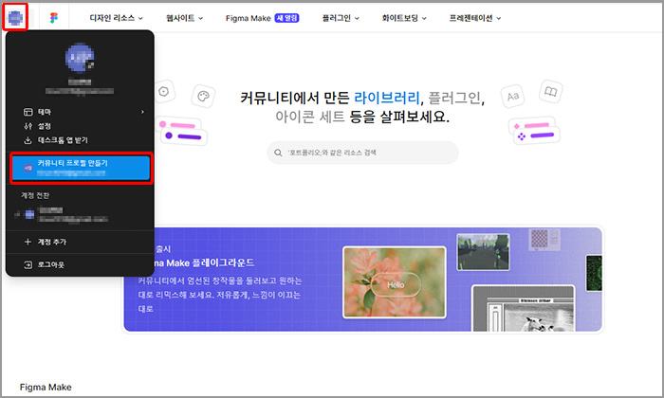Click the 테마 layout icon
Viewport: 664px width, 398px height.
click(28, 112)
